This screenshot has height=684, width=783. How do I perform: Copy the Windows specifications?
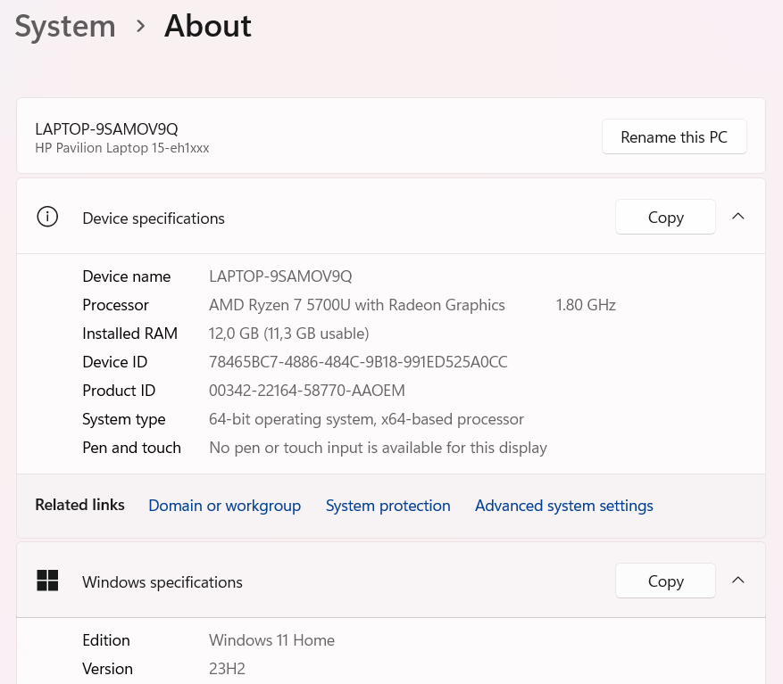tap(665, 581)
